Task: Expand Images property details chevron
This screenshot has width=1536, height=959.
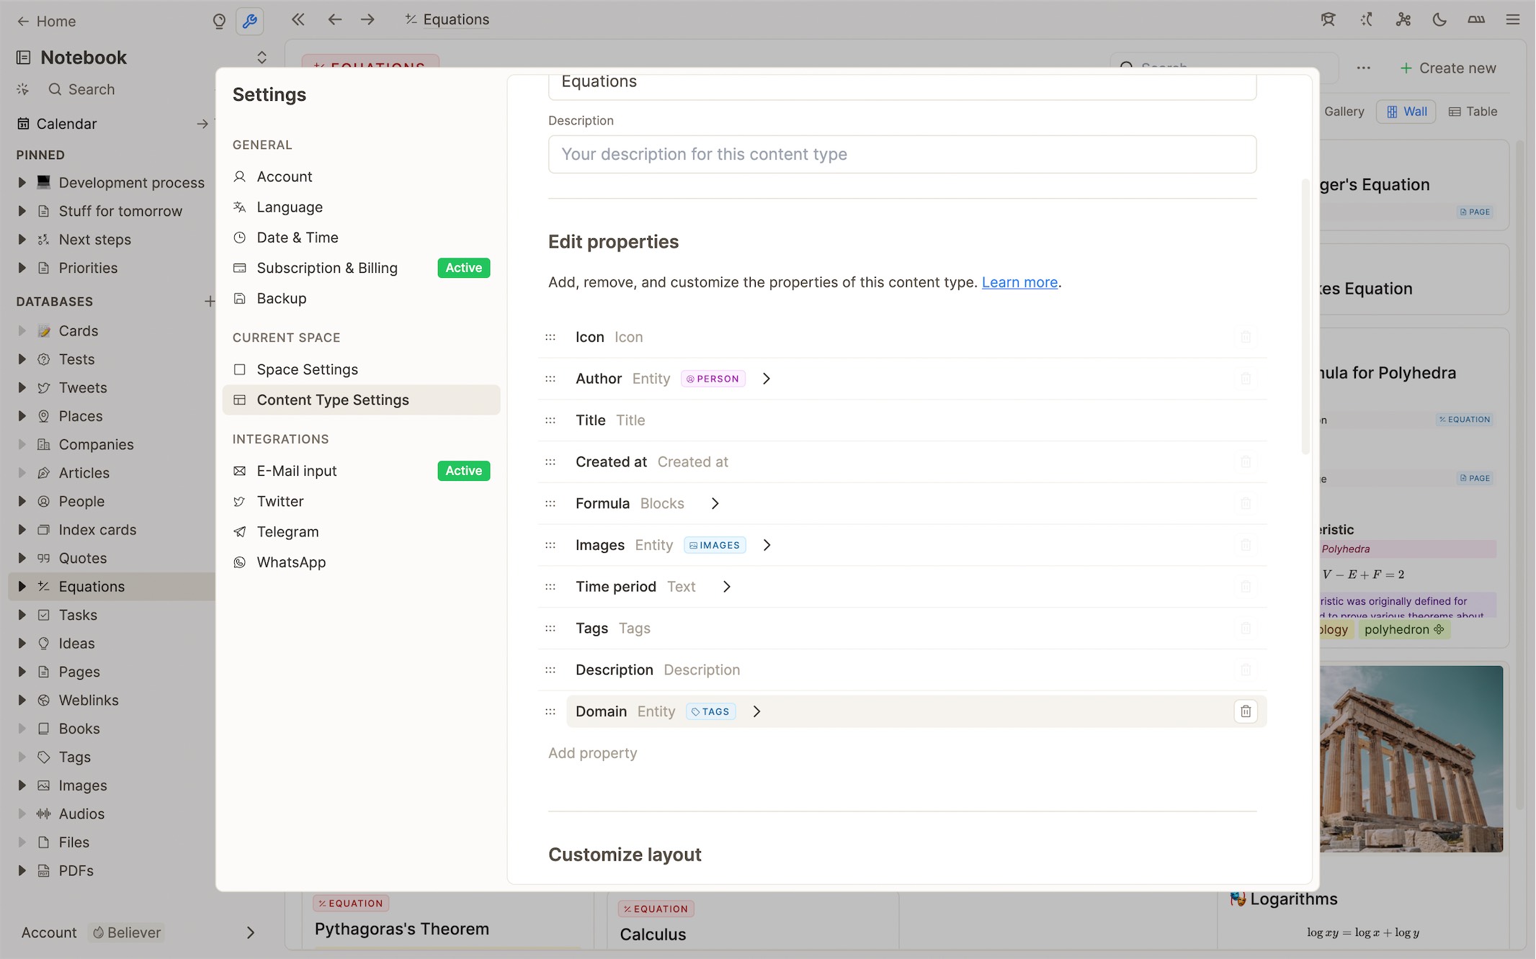Action: click(x=767, y=545)
